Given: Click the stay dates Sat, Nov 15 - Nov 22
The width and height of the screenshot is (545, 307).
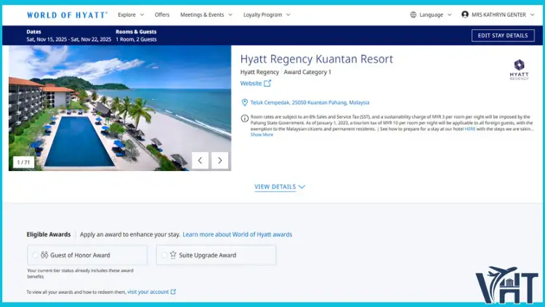Looking at the screenshot, I should tap(69, 39).
